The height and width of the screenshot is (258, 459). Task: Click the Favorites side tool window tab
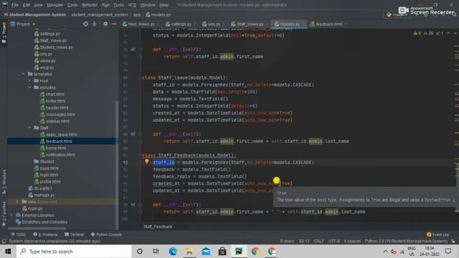4,214
